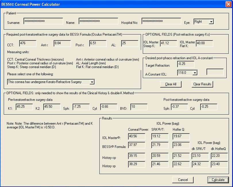Click History sp Corneal Power result 38.29
The width and height of the screenshot is (233, 187).
136,164
